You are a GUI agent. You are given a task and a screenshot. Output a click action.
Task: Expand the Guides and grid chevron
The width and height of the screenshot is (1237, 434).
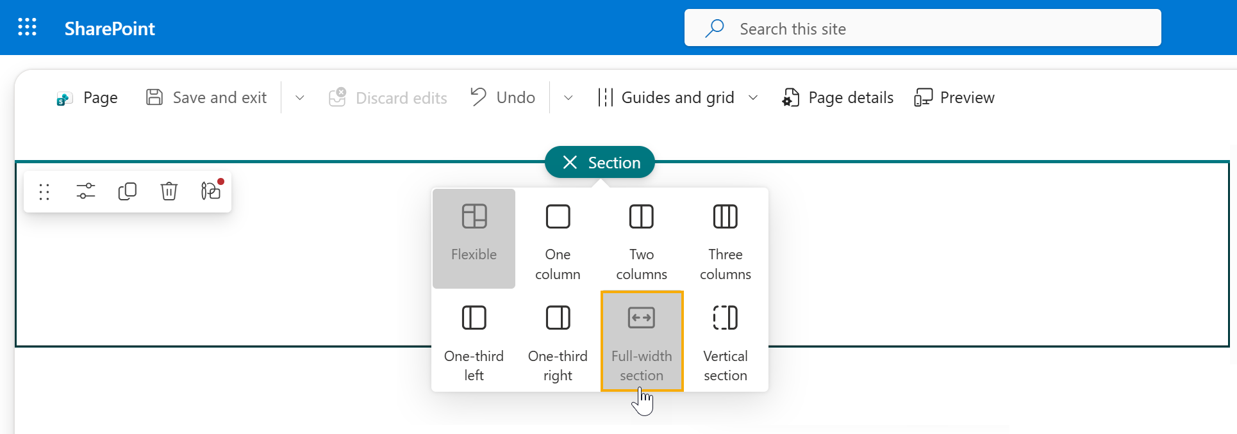pos(753,98)
